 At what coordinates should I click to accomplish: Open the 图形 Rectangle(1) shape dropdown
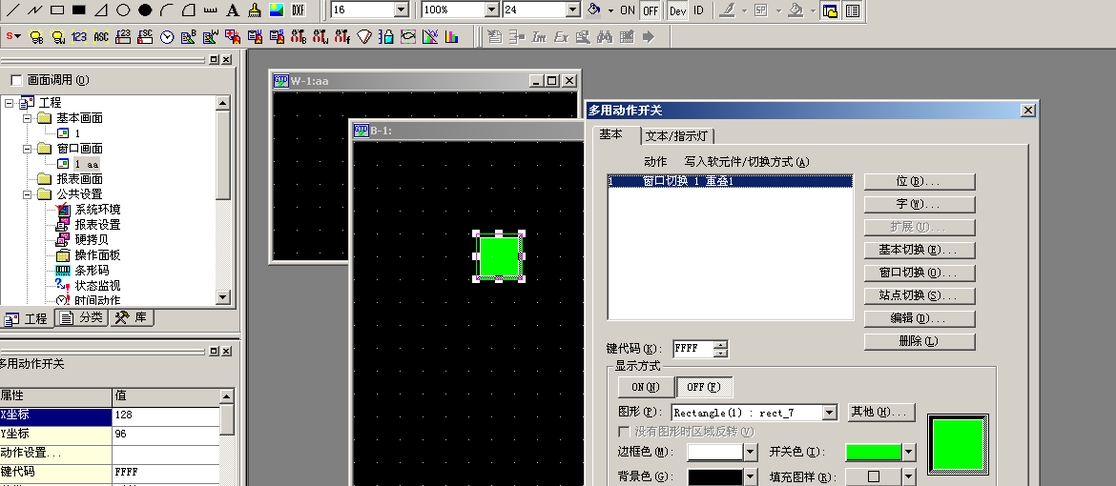829,413
